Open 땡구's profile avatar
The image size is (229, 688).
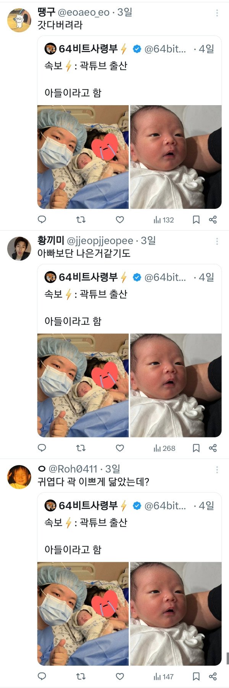click(19, 21)
